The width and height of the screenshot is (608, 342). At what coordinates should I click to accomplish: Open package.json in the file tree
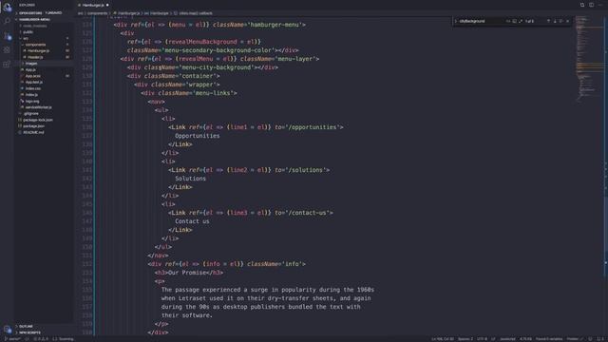click(x=33, y=126)
